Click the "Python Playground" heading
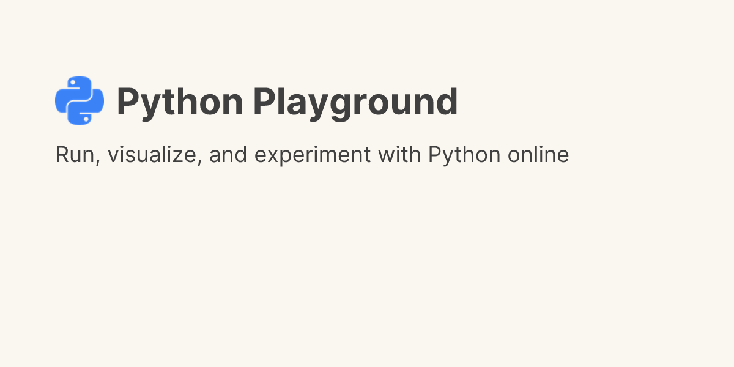734x367 pixels. (287, 102)
